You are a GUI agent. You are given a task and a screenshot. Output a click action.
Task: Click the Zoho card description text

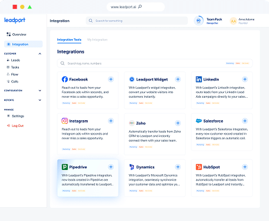(x=155, y=136)
